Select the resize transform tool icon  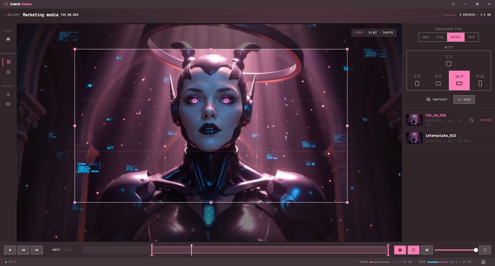pos(8,72)
